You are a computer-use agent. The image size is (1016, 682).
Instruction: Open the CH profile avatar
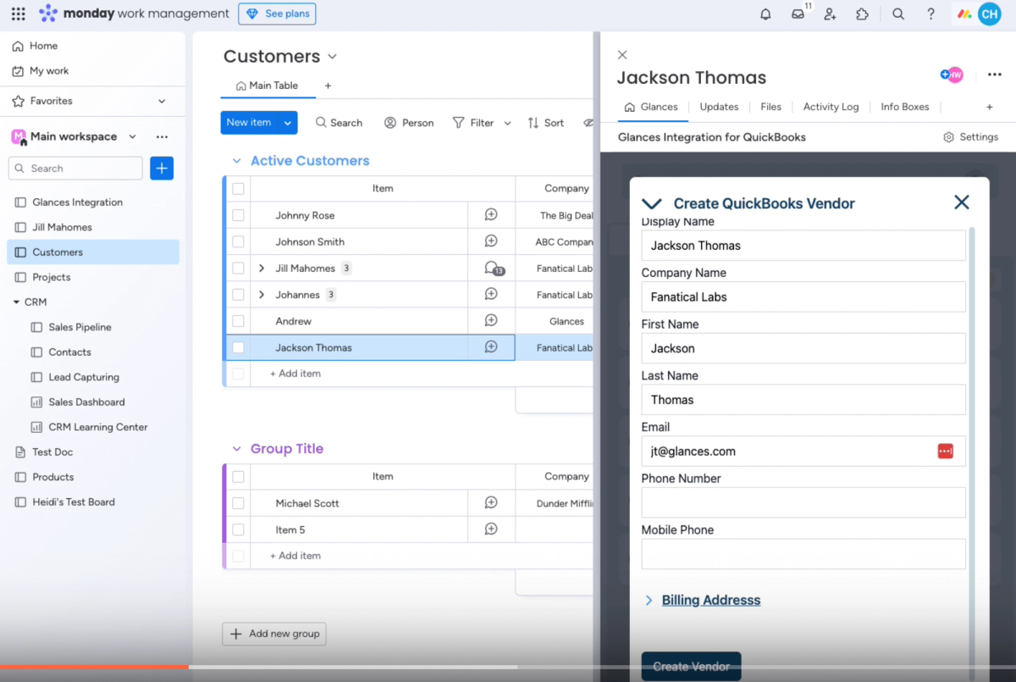click(x=990, y=14)
